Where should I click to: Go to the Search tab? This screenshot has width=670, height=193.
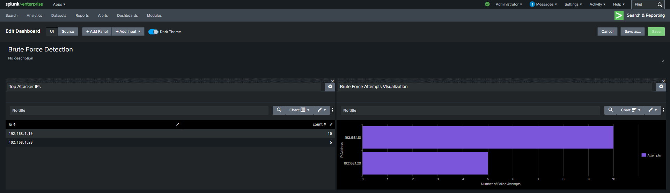coord(12,16)
